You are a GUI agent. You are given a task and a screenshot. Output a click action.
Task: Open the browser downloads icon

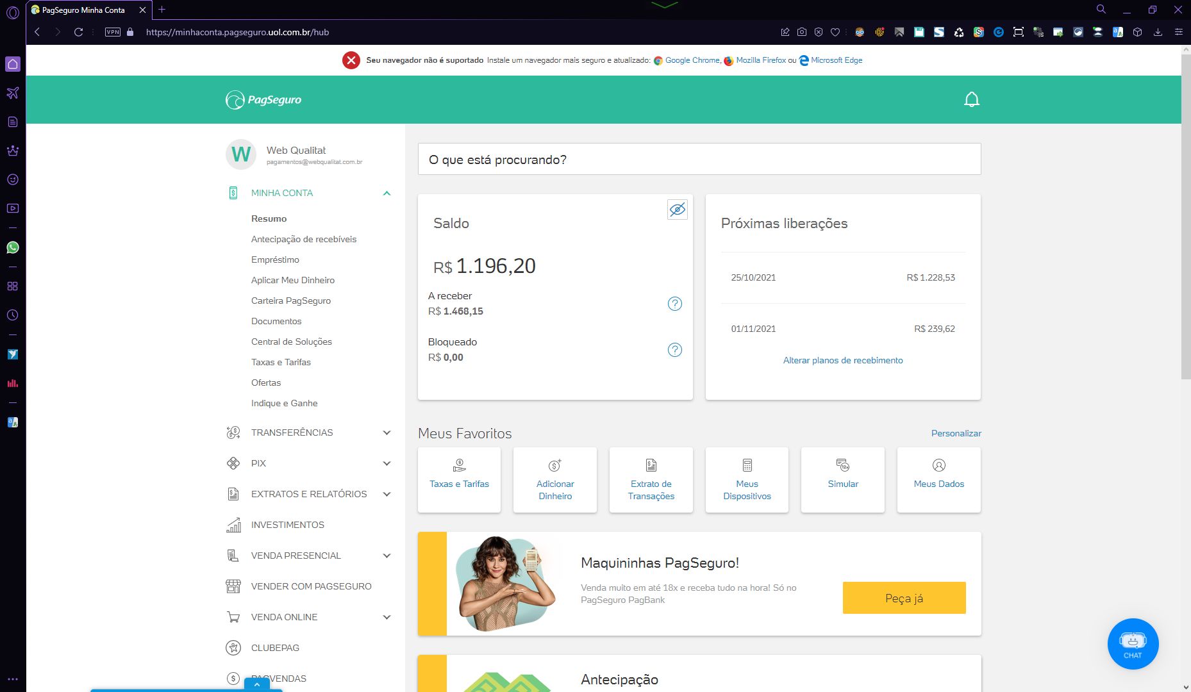1158,32
